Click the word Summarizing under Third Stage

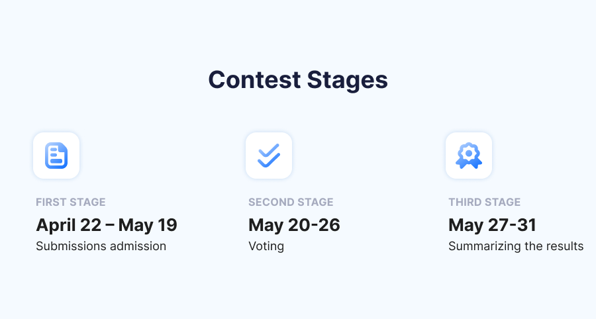tap(485, 246)
